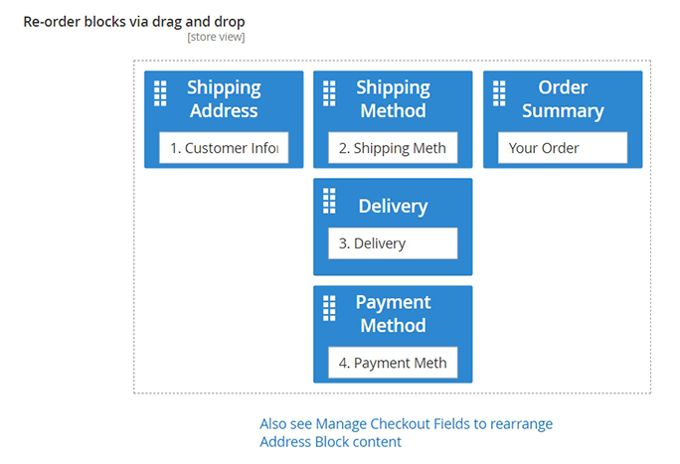Screen dimensions: 680x464
Task: Select the Payment Method block heading
Action: coord(393,313)
